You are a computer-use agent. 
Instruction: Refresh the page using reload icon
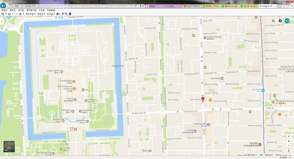pos(143,6)
